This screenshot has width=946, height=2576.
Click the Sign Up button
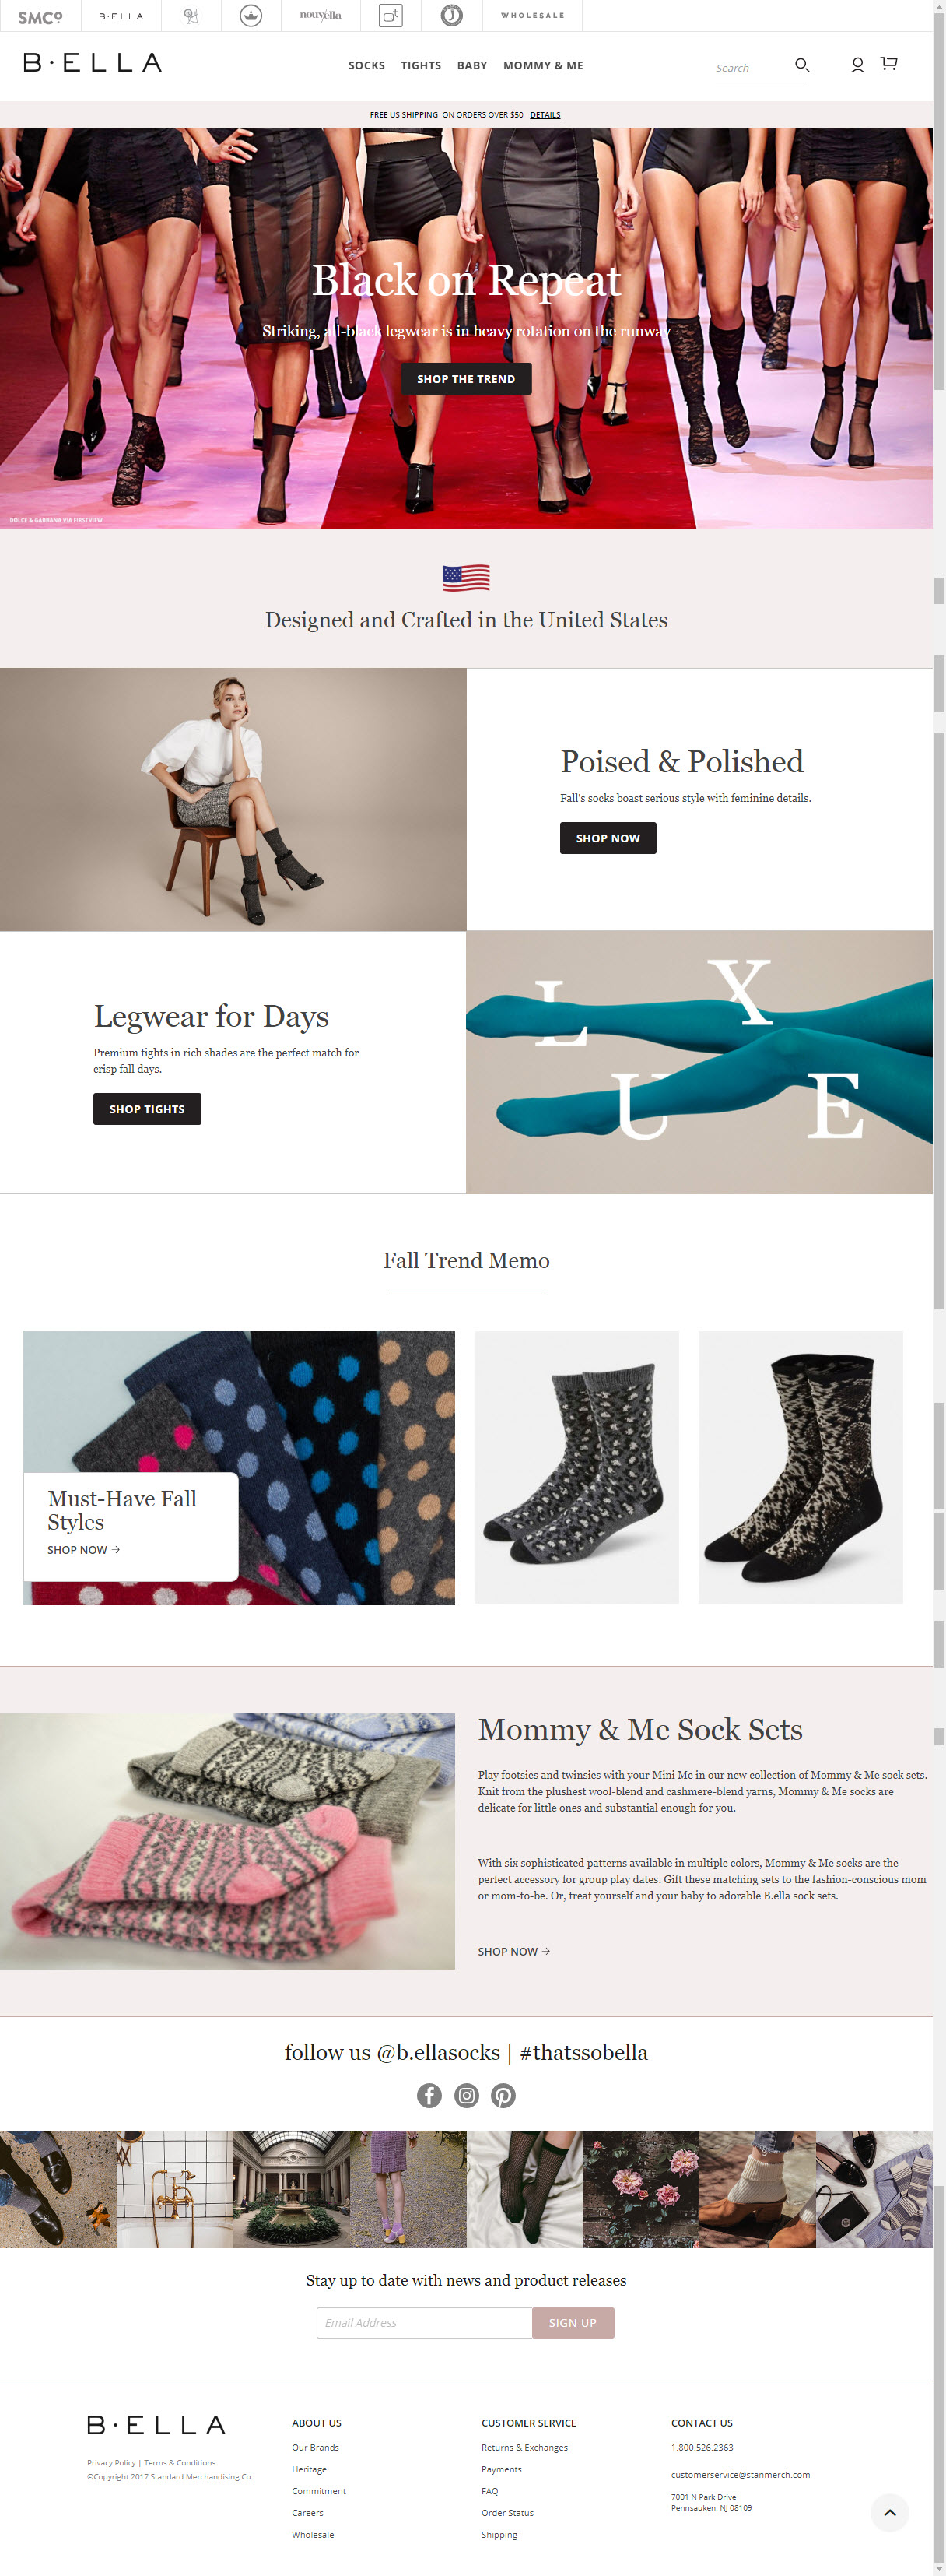point(573,2323)
